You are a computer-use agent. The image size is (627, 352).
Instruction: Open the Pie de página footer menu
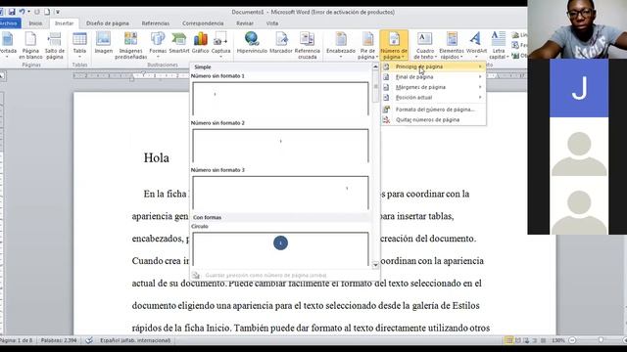[x=367, y=45]
